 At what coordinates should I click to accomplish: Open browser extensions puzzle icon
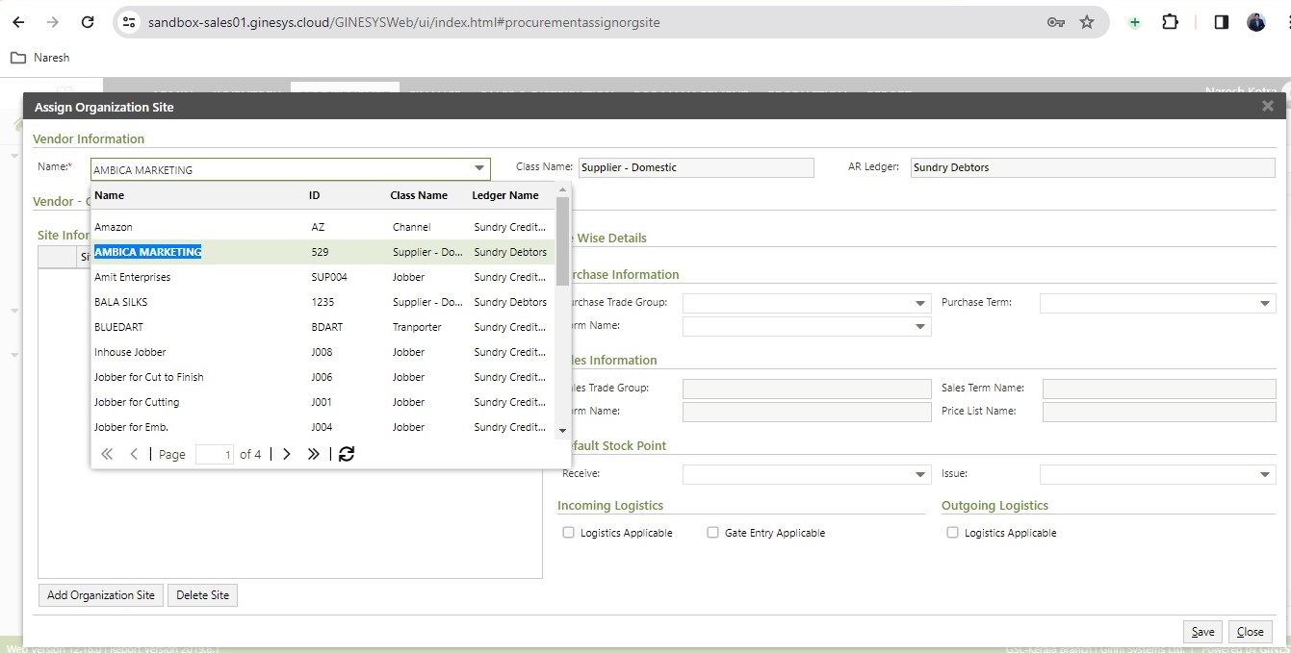1171,22
